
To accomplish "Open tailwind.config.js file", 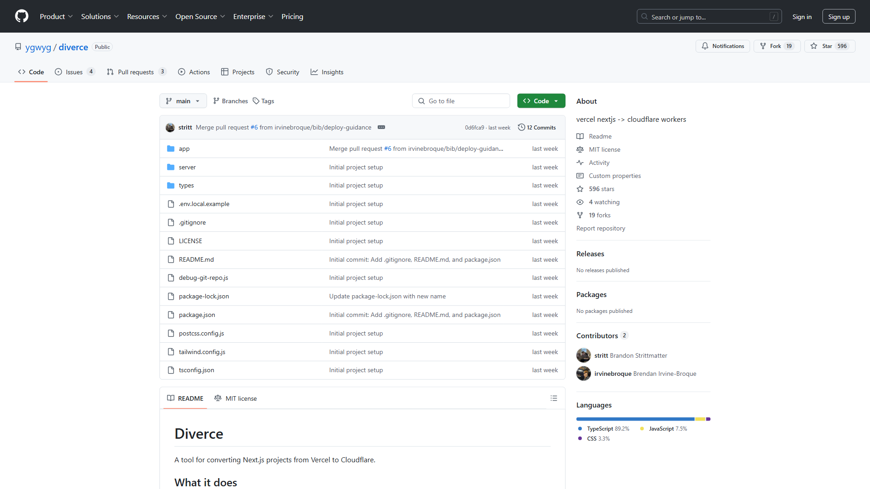I will click(x=202, y=352).
